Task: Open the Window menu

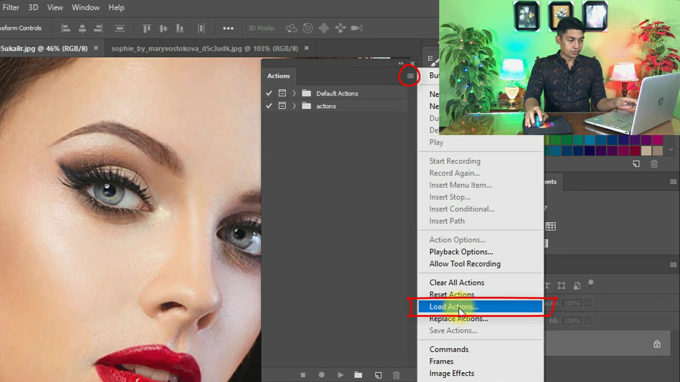Action: tap(86, 7)
